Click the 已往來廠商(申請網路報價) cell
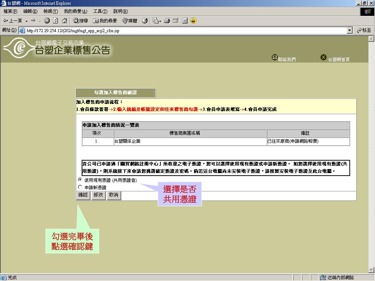This screenshot has height=281, width=375. point(308,142)
